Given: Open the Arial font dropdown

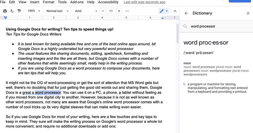Looking at the screenshot, I should (86, 11).
